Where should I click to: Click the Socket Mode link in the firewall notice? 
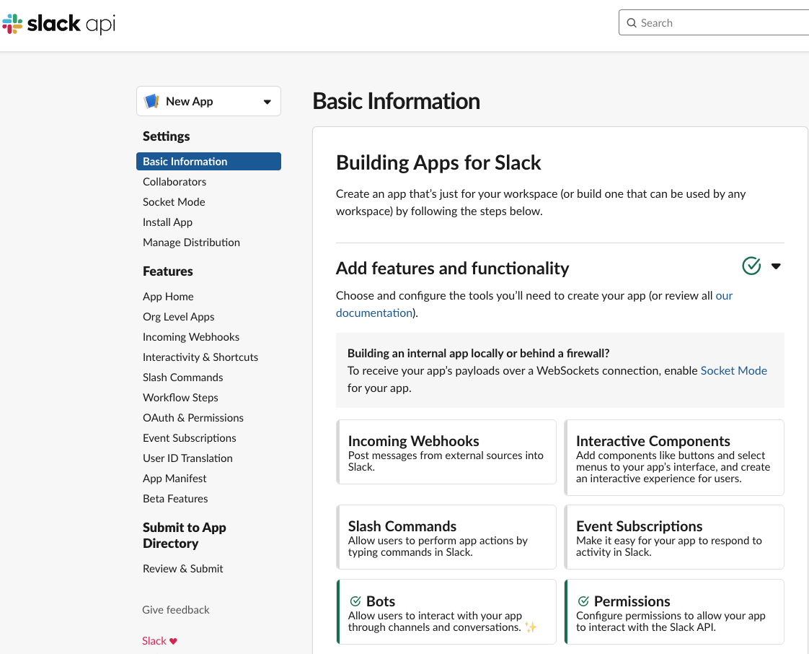coord(733,370)
